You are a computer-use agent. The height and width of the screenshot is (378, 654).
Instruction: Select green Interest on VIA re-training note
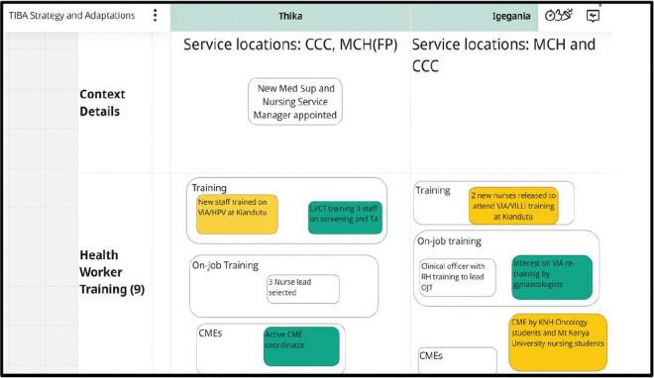[x=552, y=277]
